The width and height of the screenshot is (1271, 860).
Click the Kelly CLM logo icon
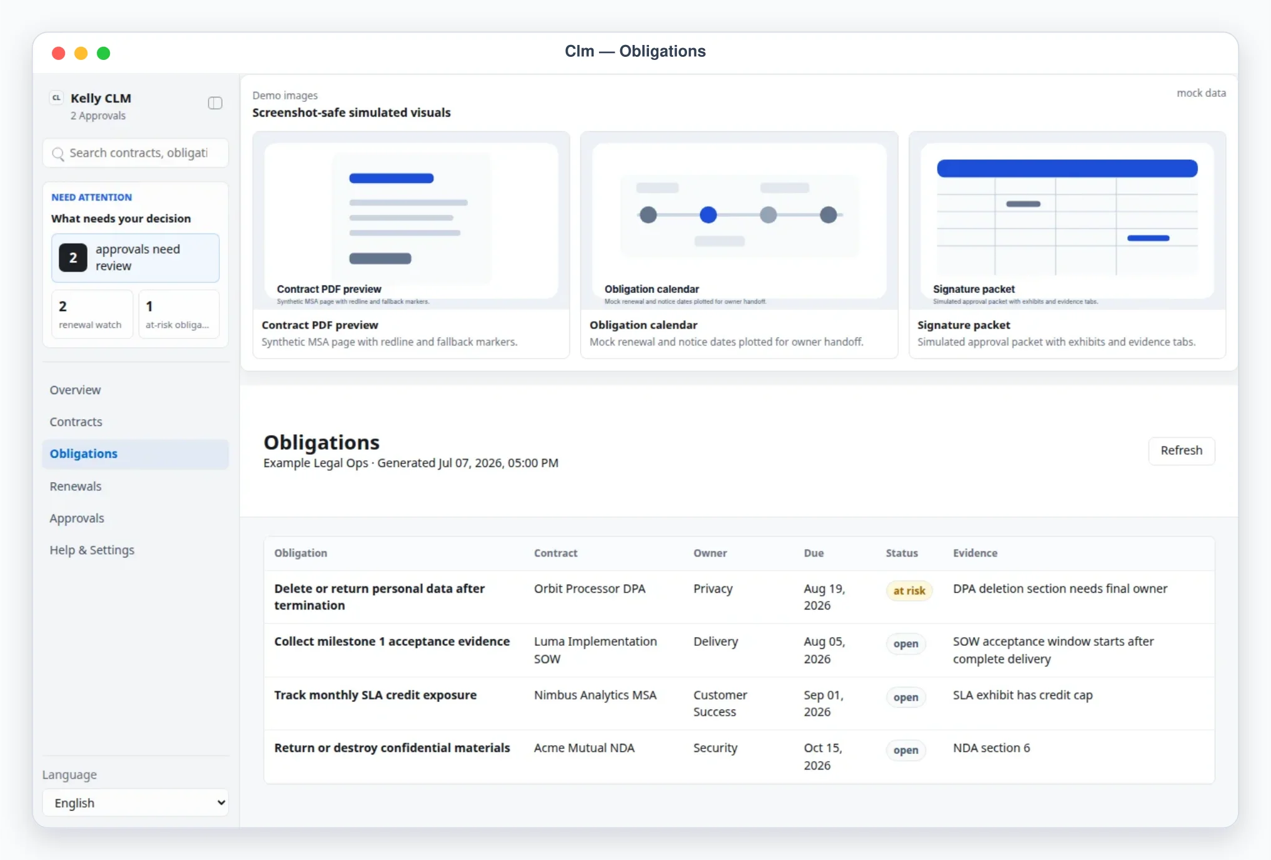pos(56,98)
